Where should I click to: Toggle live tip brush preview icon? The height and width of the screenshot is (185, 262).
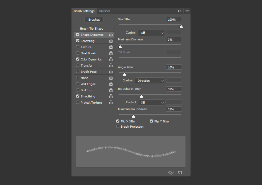171,173
